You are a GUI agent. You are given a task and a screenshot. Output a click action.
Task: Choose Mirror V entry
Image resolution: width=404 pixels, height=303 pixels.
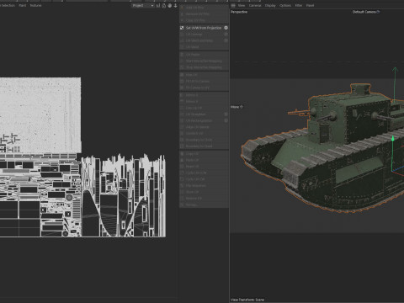204,101
